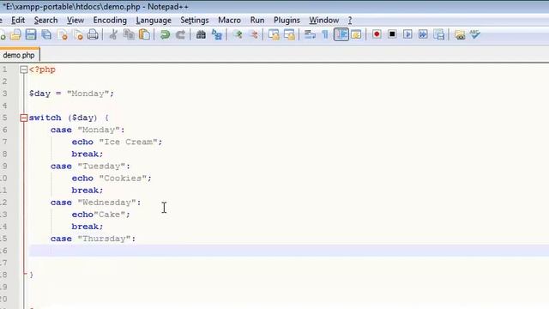Open the Replace tool icon
549x309 pixels.
pyautogui.click(x=217, y=34)
